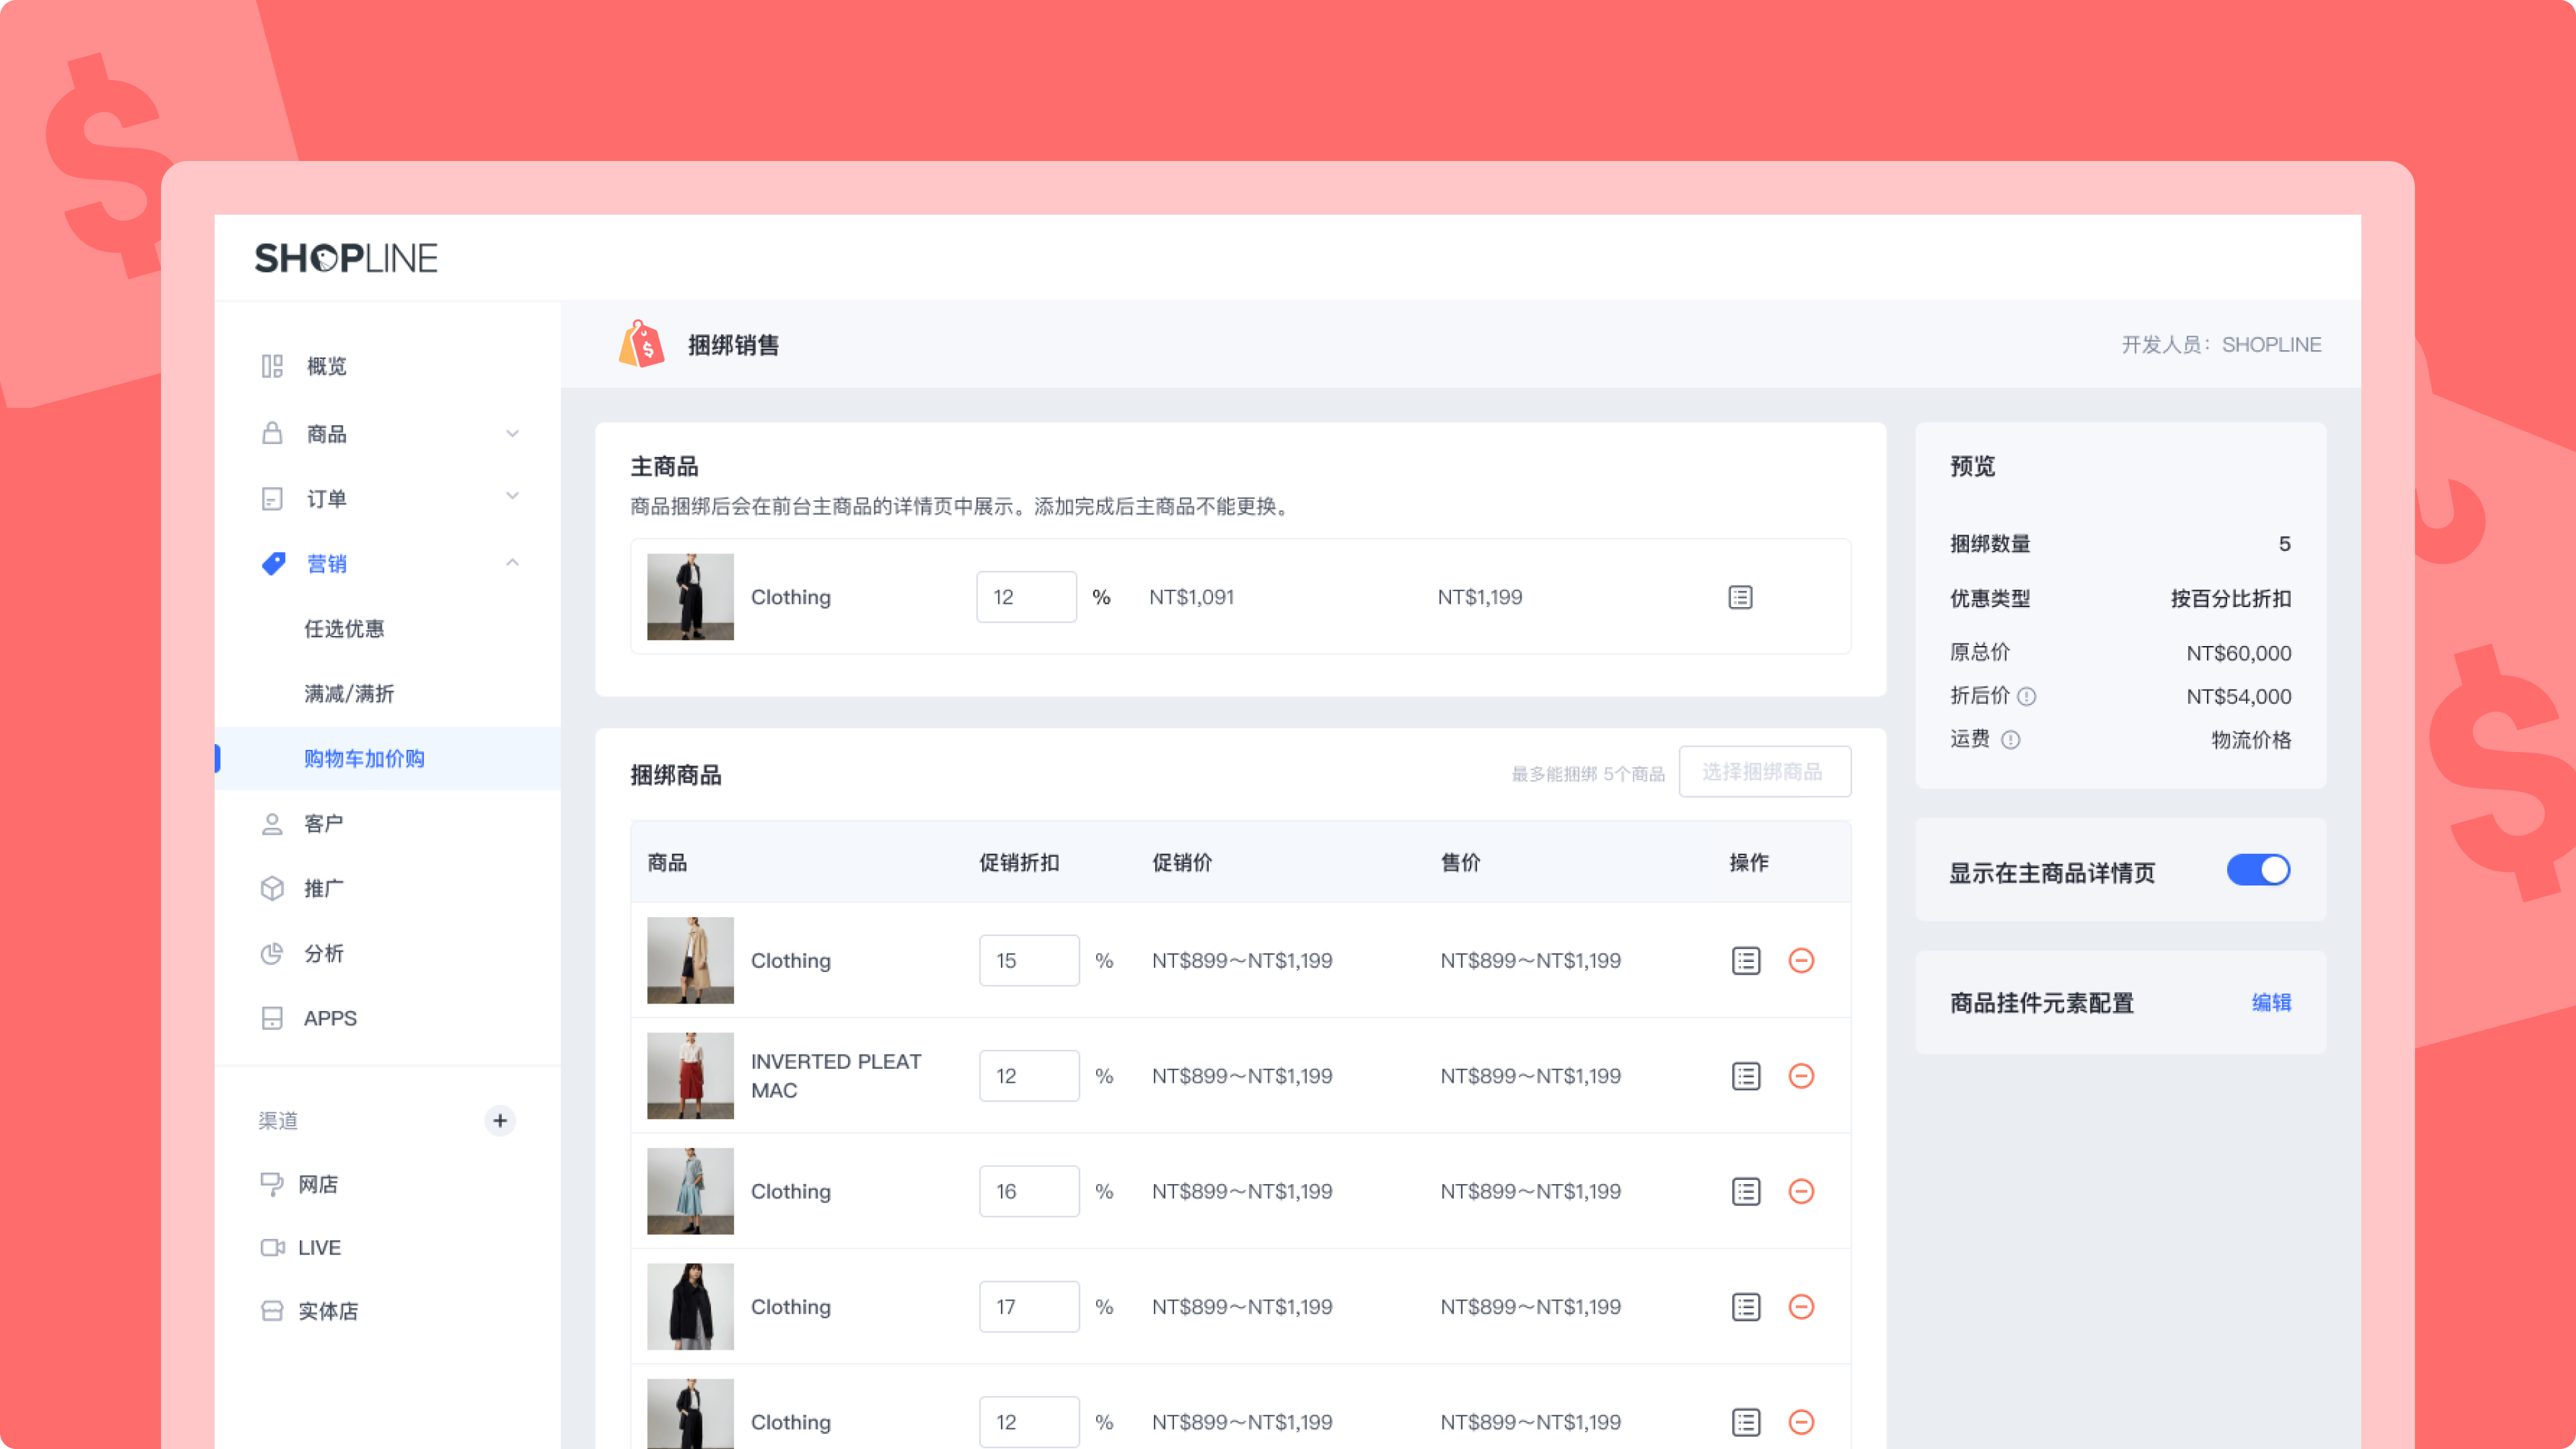Open list icon on INVERTED PLEAT MAC row
Screen dimensions: 2576x1449
pos(1745,1076)
